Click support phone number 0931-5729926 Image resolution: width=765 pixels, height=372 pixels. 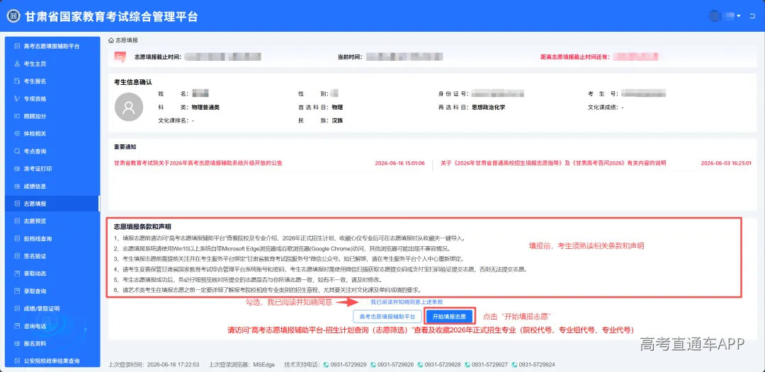[395, 365]
